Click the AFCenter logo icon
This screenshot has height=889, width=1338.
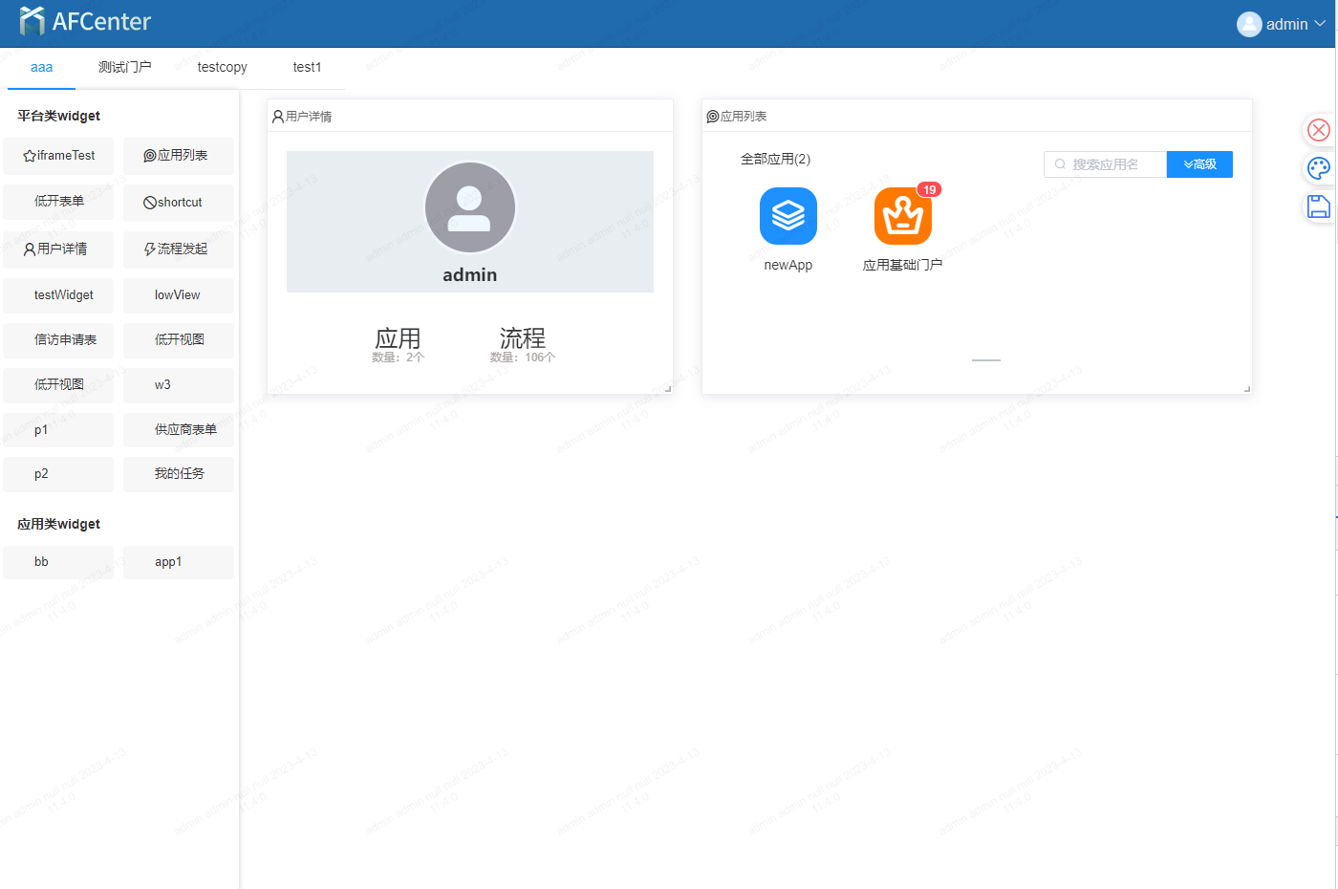[32, 21]
